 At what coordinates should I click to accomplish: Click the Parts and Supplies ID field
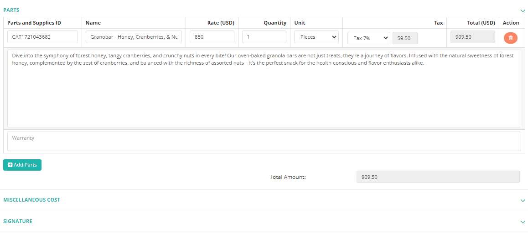42,37
